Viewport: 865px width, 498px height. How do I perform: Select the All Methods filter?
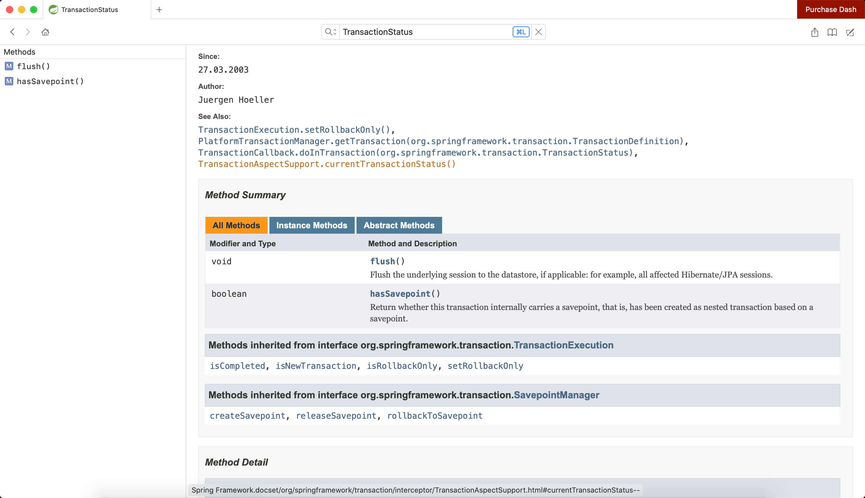coord(236,225)
